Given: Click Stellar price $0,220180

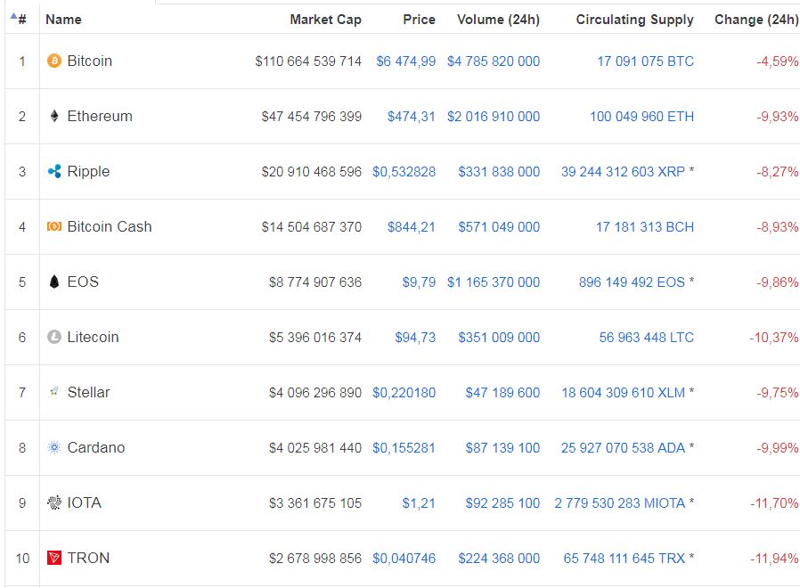Looking at the screenshot, I should (x=404, y=393).
